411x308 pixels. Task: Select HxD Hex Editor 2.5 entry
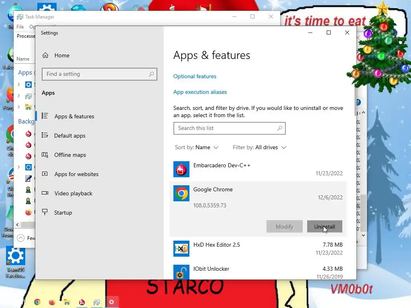pos(216,245)
